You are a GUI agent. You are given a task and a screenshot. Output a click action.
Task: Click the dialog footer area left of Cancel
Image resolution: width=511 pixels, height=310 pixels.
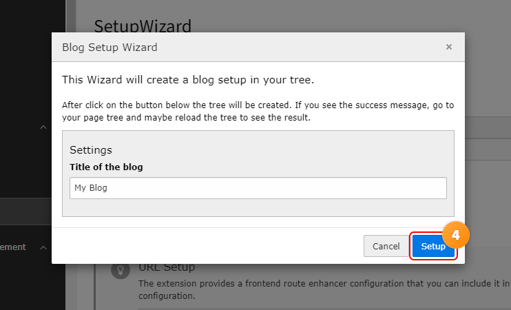(x=207, y=246)
